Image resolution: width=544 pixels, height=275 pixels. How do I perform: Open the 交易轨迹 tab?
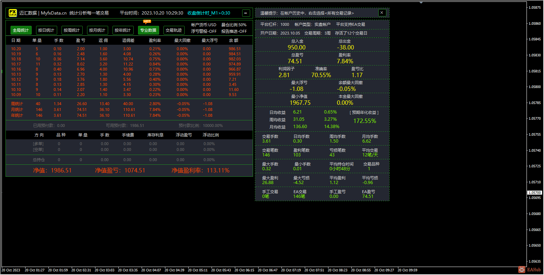tap(174, 30)
